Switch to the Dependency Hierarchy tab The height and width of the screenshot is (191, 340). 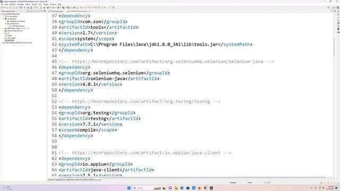(74, 180)
